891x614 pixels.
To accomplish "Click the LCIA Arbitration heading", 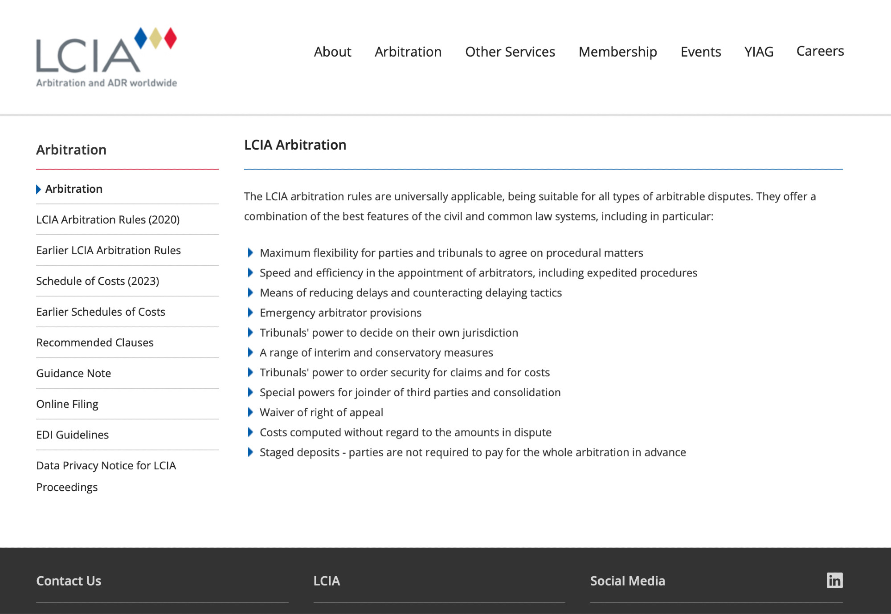I will click(x=295, y=145).
